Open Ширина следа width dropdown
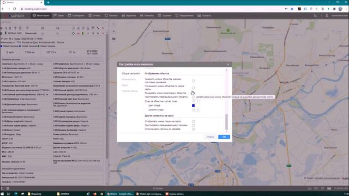 click(195, 110)
